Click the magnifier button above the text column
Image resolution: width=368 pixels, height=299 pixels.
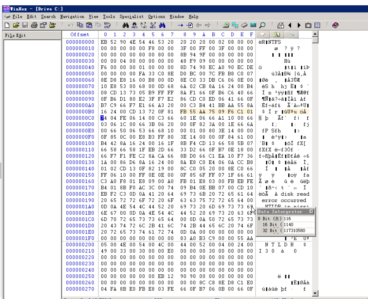coord(277,34)
